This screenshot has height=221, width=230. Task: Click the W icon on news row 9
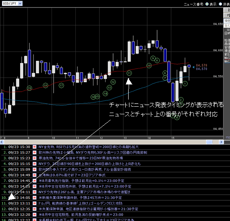point(34,192)
